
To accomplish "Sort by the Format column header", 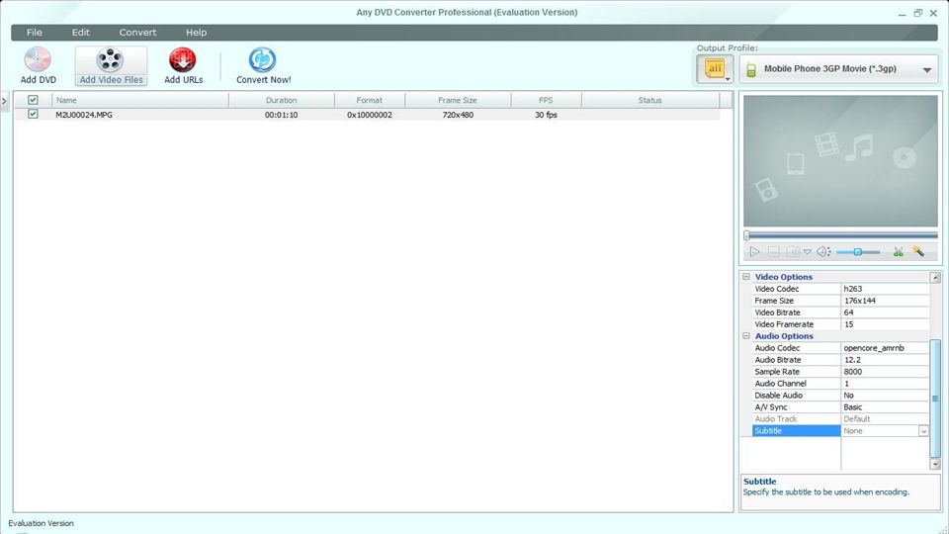I will (x=369, y=100).
